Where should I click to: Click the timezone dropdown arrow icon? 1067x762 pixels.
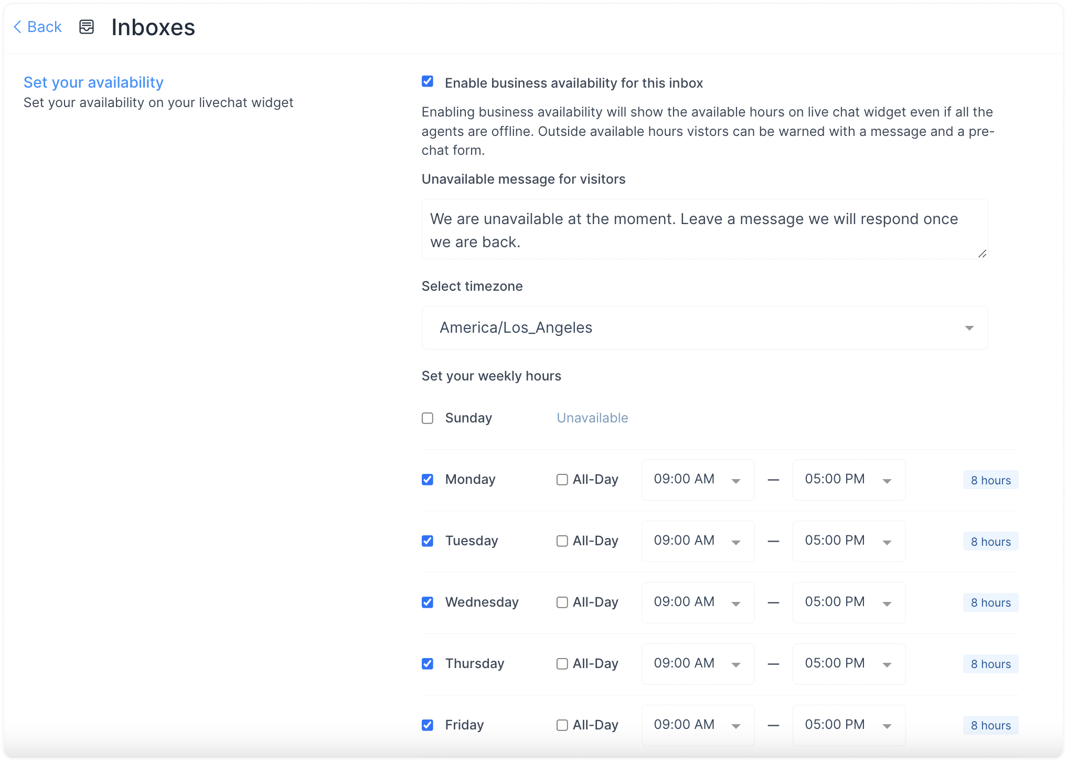pyautogui.click(x=969, y=328)
